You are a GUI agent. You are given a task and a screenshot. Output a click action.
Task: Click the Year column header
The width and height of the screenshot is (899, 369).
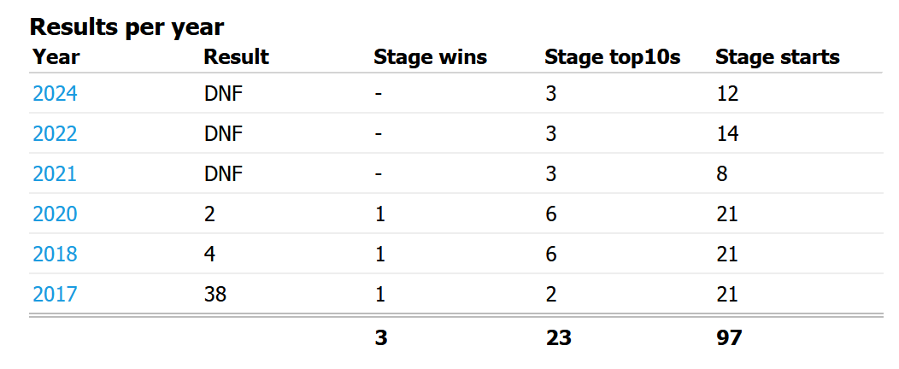pyautogui.click(x=56, y=57)
